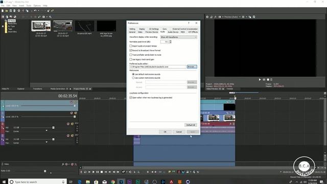Click Pause in the timeline transport bar
Screen dimensions: 327x184
[98, 172]
